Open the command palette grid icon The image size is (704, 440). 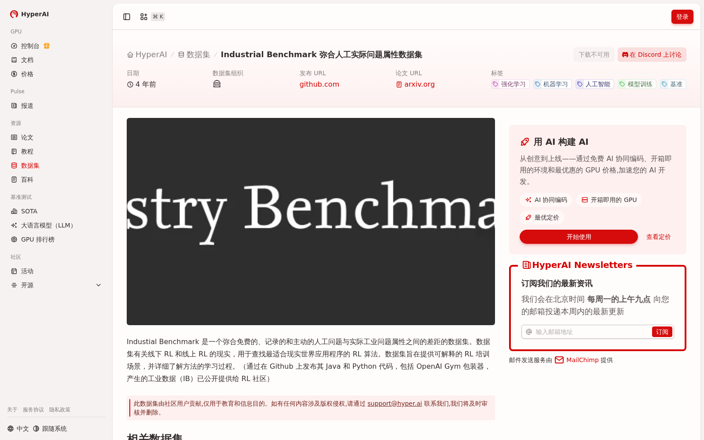click(144, 17)
